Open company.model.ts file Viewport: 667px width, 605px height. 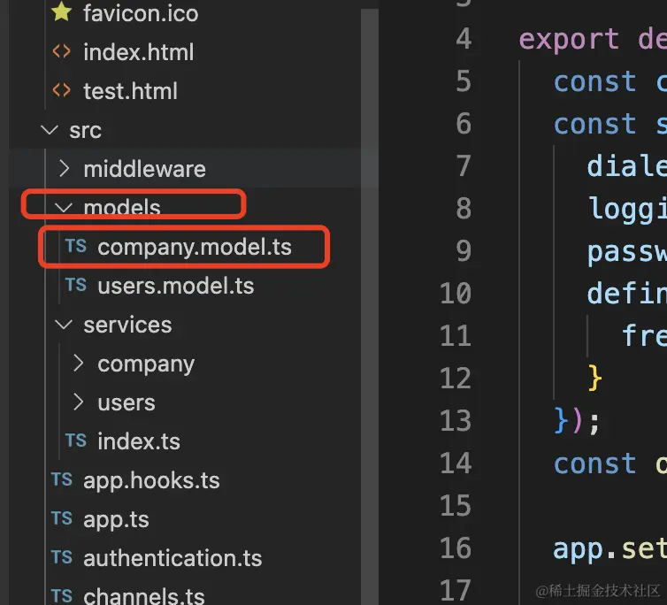pos(195,247)
